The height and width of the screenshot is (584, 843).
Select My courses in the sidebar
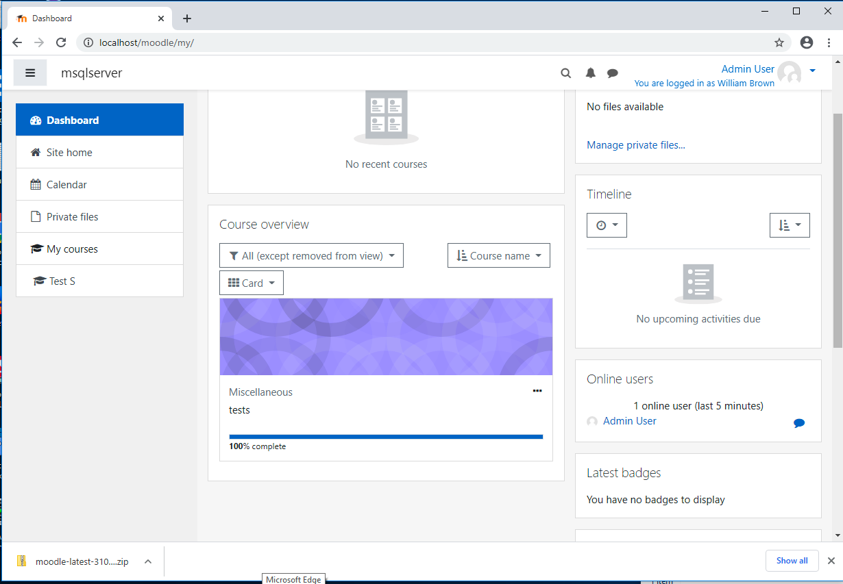pos(100,249)
